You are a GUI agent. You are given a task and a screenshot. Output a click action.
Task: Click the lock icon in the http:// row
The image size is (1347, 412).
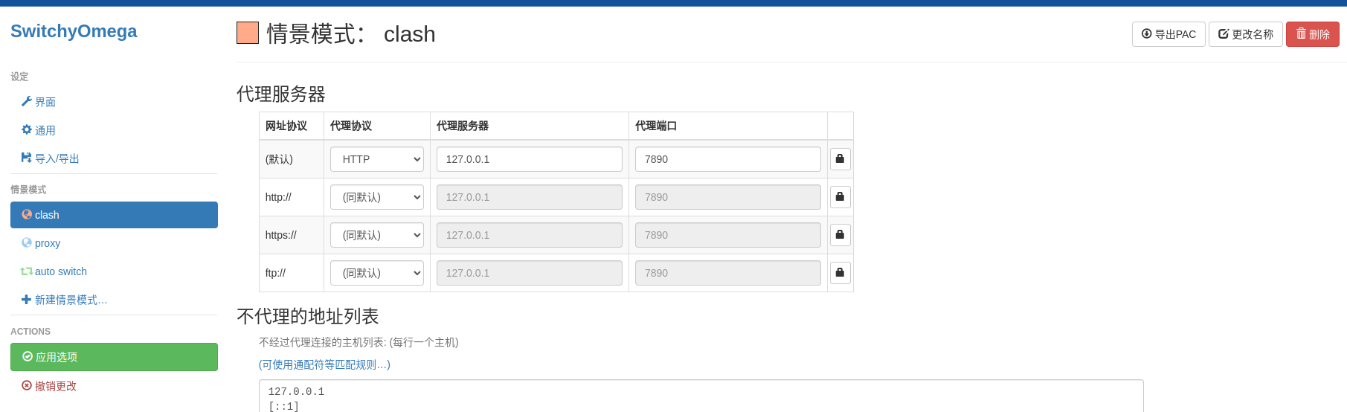(840, 197)
